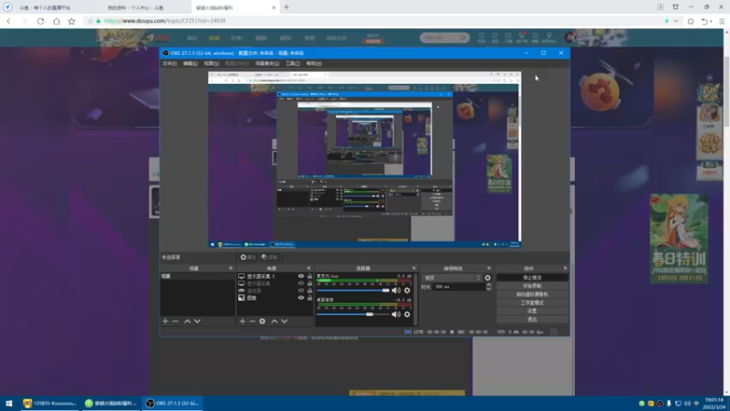This screenshot has height=411, width=730.
Task: Open the 工具 menu in OBS
Action: [293, 63]
